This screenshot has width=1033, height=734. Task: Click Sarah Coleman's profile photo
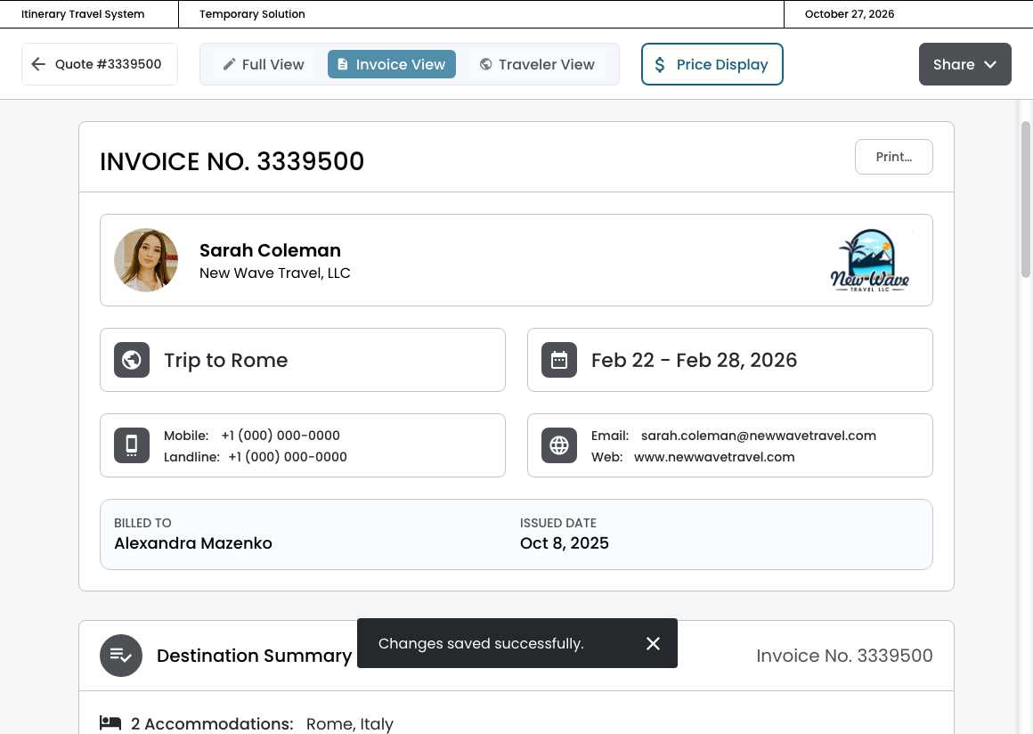click(146, 260)
